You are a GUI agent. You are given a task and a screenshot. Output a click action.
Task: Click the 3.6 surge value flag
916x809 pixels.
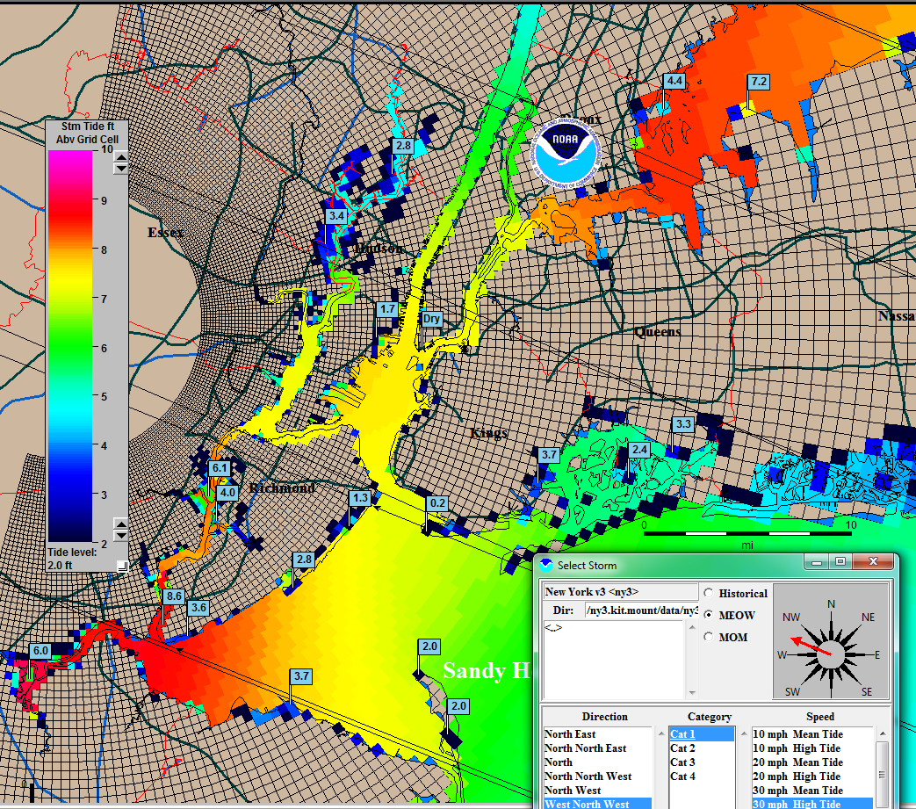[x=198, y=608]
